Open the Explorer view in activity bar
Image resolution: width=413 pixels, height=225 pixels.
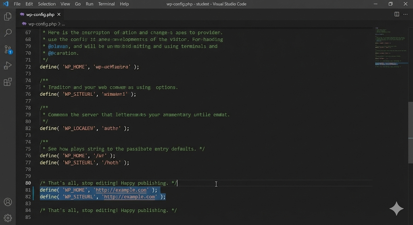point(8,17)
